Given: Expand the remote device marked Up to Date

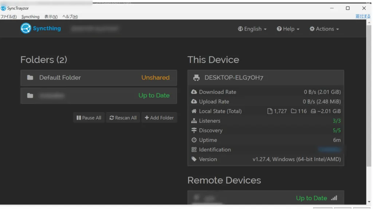Looking at the screenshot, I should point(266,198).
